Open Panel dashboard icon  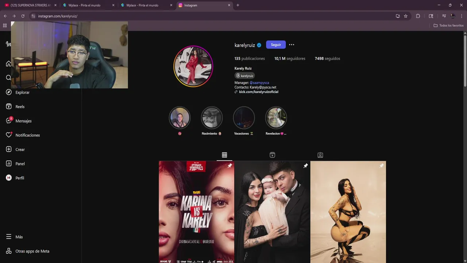9,164
